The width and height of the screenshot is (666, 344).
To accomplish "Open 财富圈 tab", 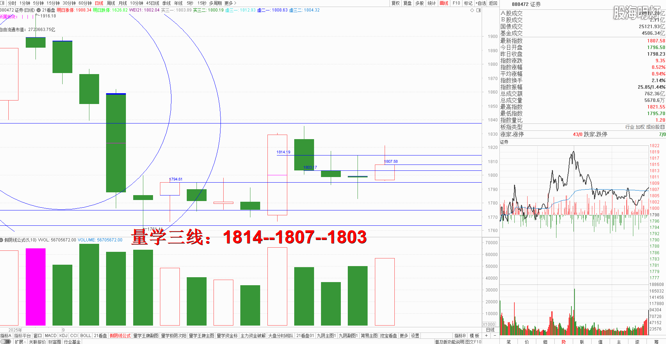I will pyautogui.click(x=55, y=342).
